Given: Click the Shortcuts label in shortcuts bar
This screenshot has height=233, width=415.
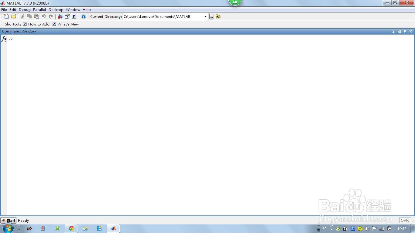Looking at the screenshot, I should [x=13, y=24].
